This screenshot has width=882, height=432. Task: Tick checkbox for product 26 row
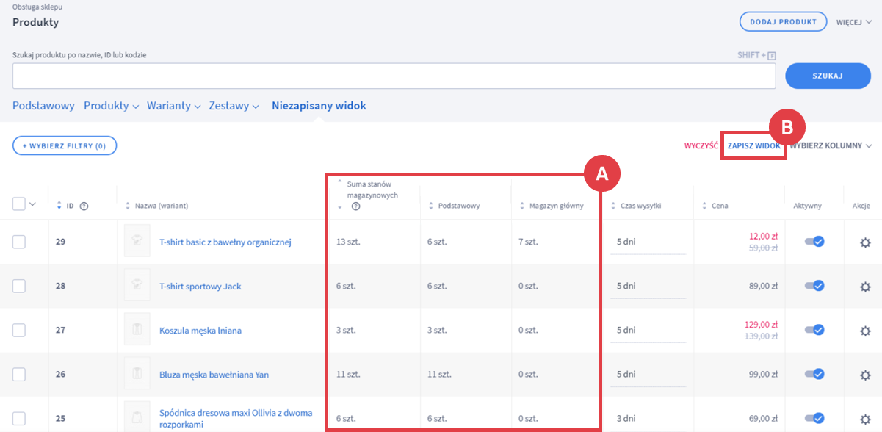click(x=19, y=375)
